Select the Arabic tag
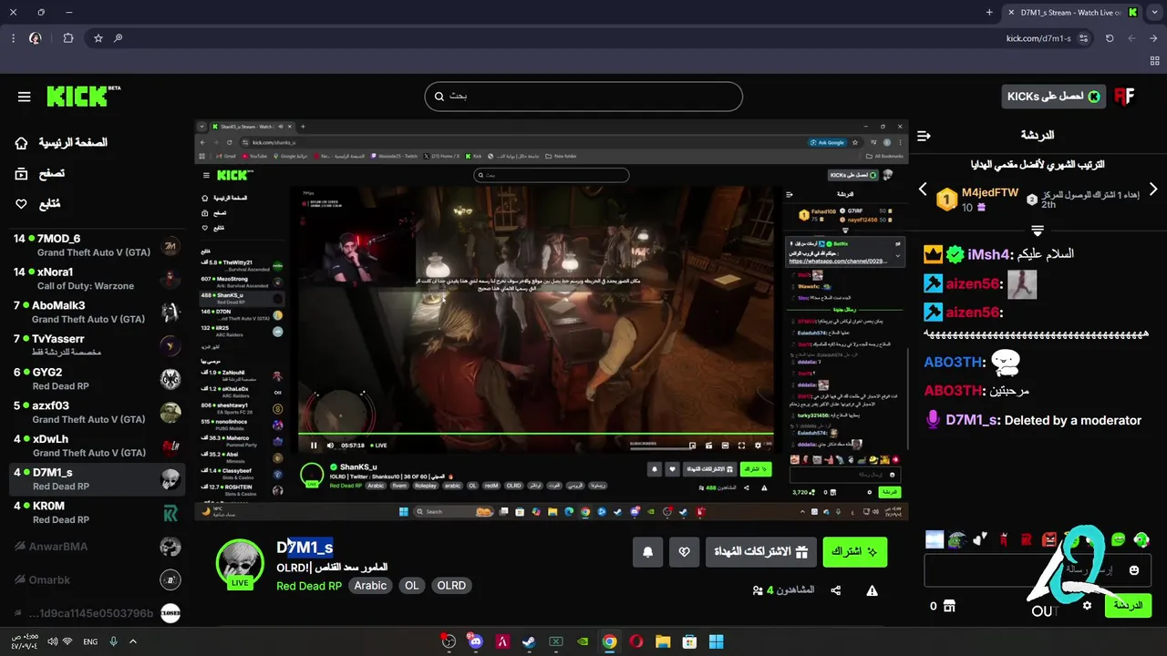 tap(370, 586)
